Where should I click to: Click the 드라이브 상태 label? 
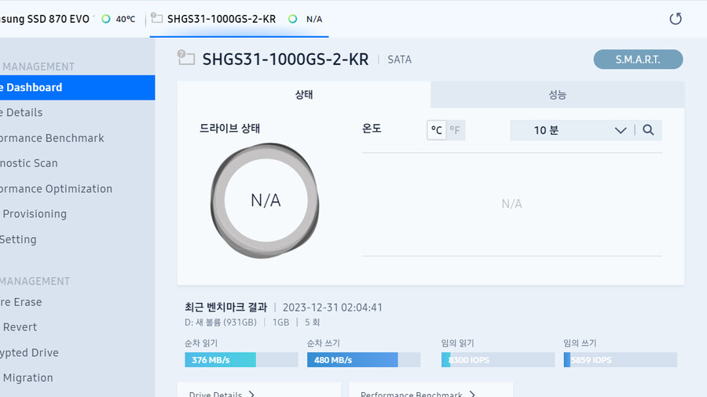[230, 129]
